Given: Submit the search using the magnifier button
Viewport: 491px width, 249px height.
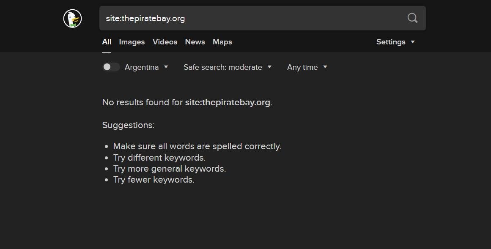Looking at the screenshot, I should pos(412,18).
